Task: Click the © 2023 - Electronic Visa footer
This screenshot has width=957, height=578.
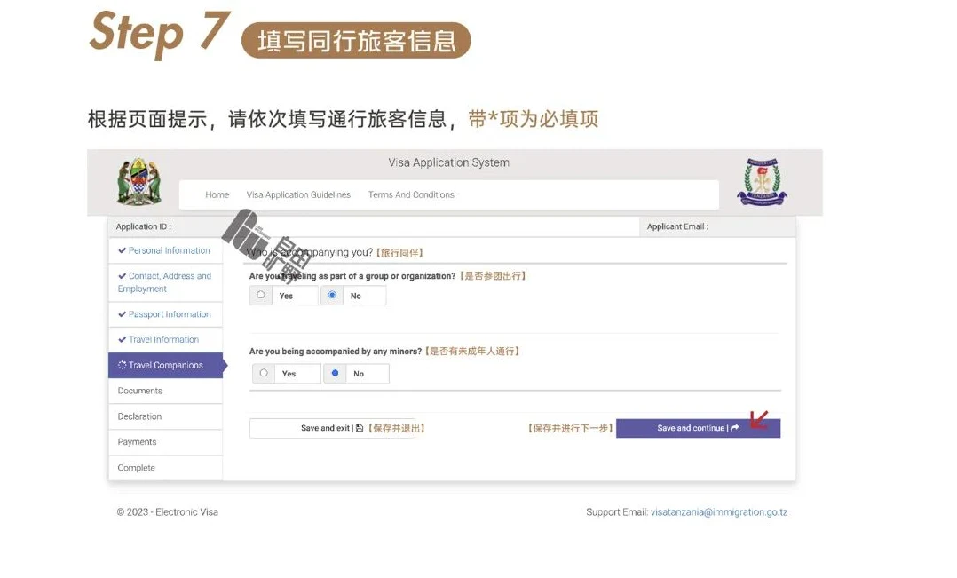Action: 167,512
